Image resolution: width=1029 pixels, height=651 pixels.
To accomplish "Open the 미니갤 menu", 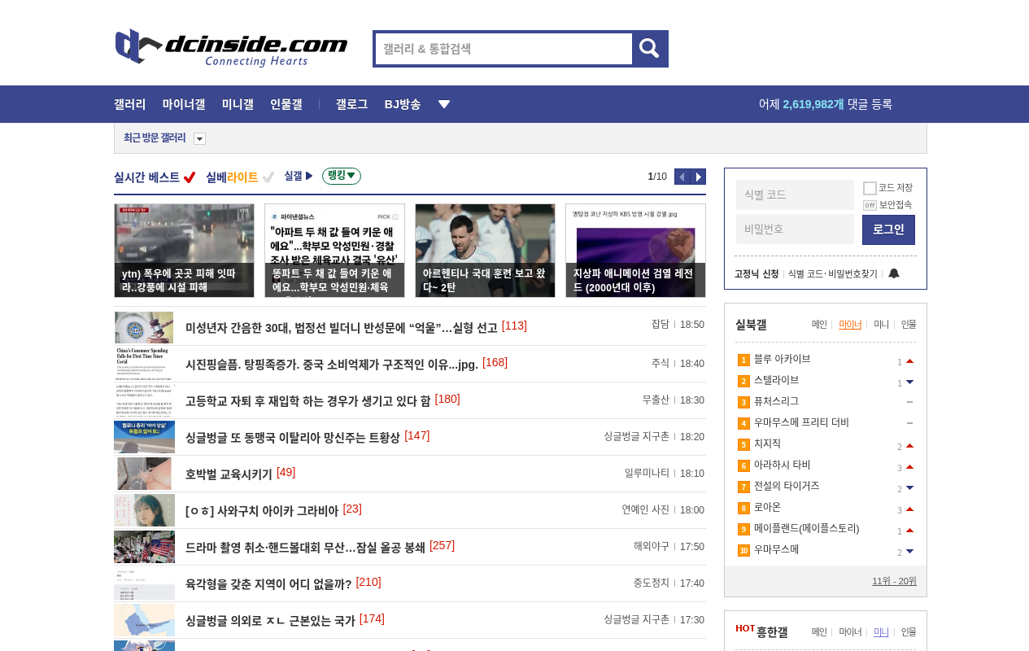I will (x=238, y=104).
